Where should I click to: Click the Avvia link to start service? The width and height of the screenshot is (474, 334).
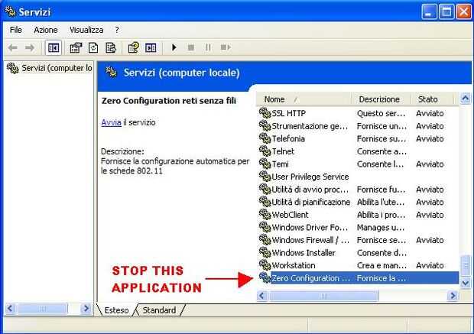(x=112, y=122)
